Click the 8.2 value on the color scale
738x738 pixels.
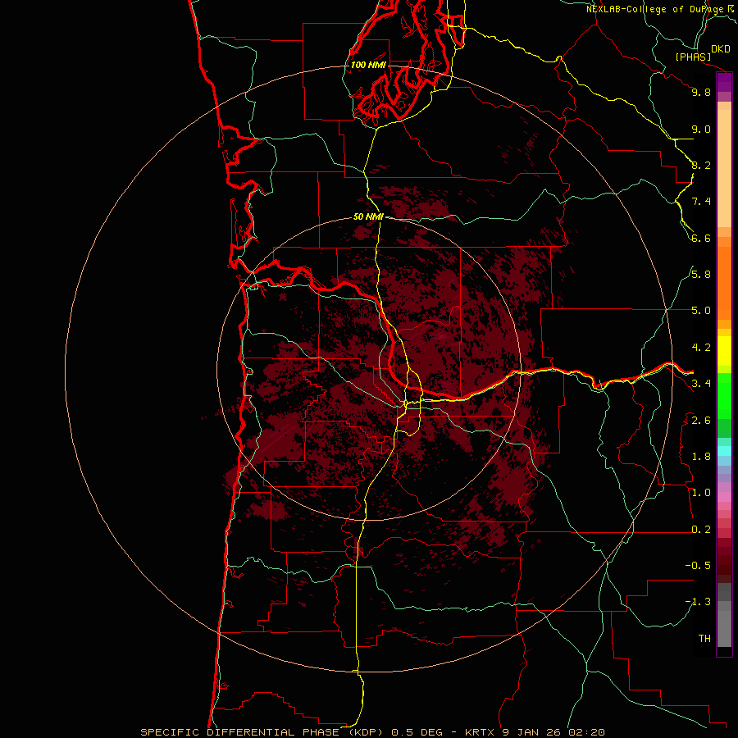pos(701,165)
